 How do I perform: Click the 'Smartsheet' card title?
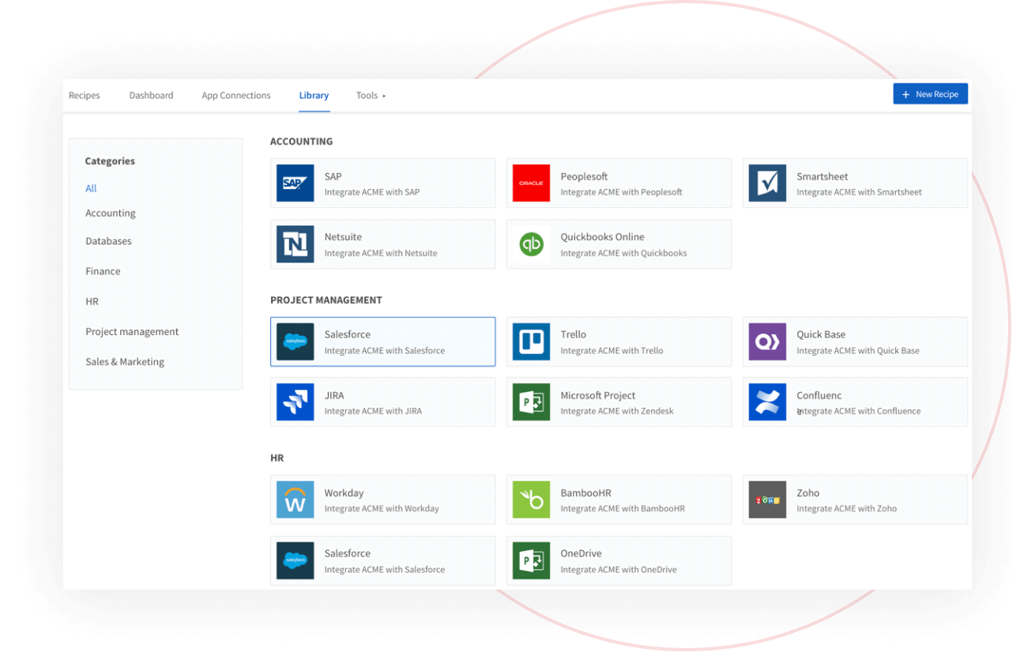click(822, 176)
